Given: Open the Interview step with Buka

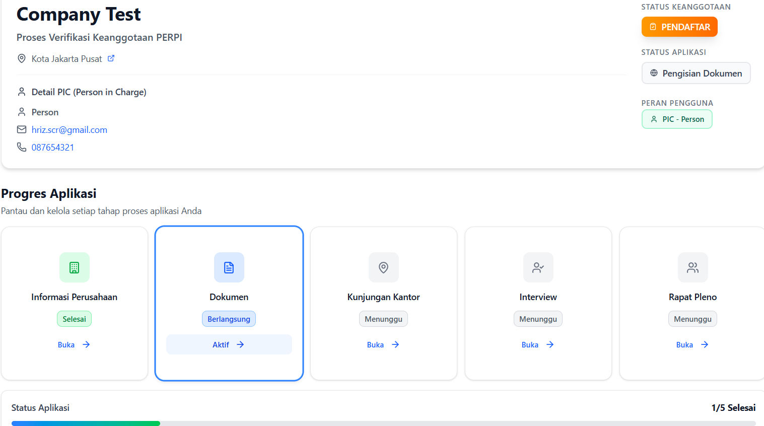Looking at the screenshot, I should coord(537,345).
